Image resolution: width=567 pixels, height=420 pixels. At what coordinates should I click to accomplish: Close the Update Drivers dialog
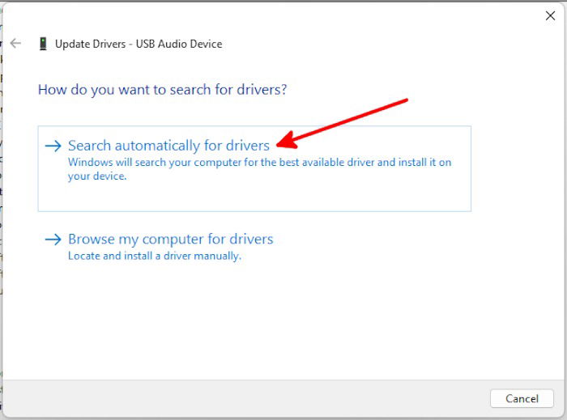[550, 15]
